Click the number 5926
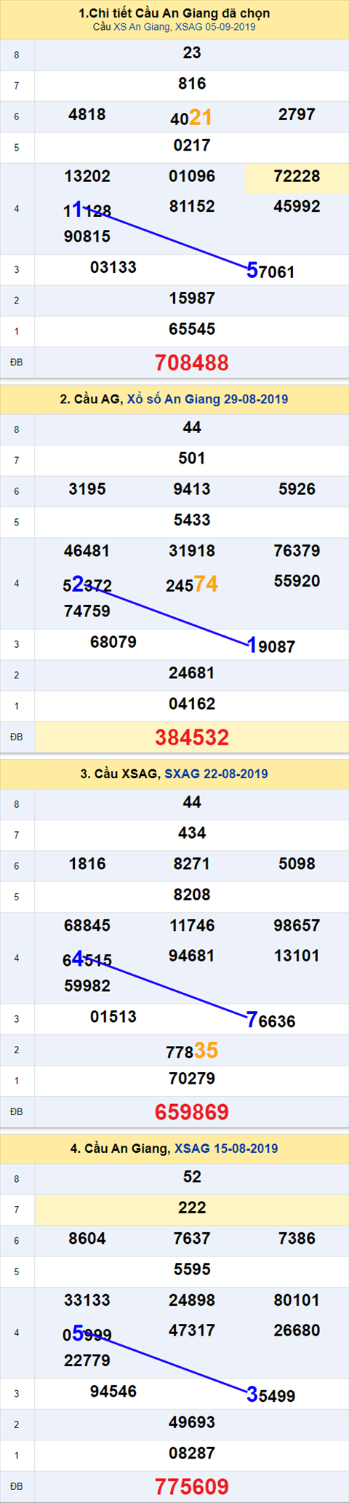The width and height of the screenshot is (349, 1503). pyautogui.click(x=297, y=489)
